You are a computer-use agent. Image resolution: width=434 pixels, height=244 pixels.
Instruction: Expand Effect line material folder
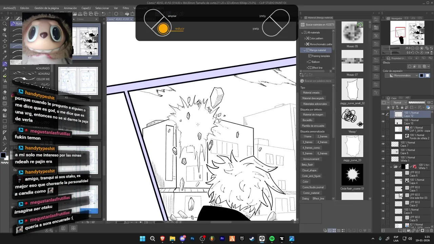point(308,68)
